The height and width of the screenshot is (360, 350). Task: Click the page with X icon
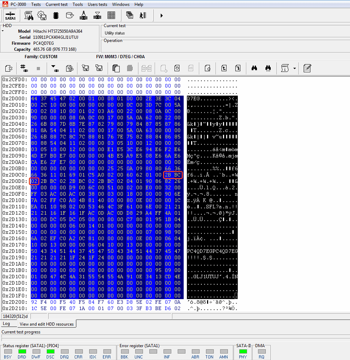pyautogui.click(x=9, y=68)
